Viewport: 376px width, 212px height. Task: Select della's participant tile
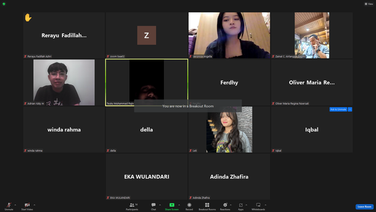coord(146,130)
